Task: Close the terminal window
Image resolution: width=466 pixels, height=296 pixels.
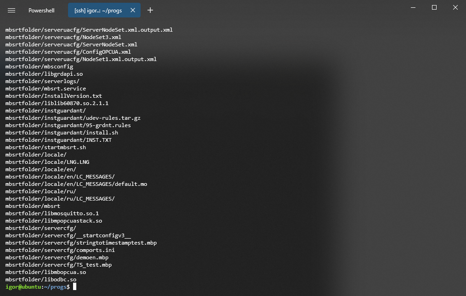Action: (455, 7)
